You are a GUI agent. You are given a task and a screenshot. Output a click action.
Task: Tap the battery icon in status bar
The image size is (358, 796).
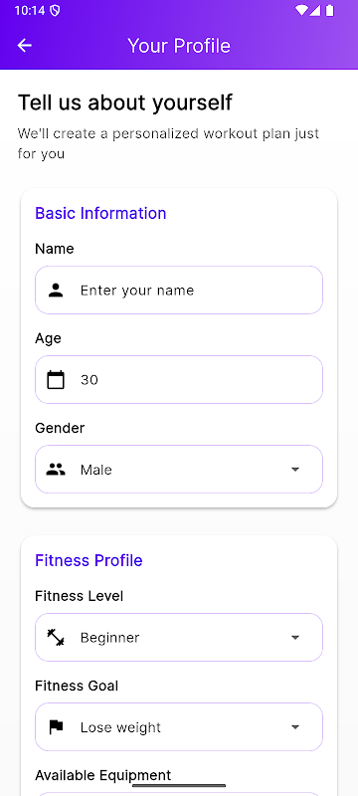click(x=330, y=10)
